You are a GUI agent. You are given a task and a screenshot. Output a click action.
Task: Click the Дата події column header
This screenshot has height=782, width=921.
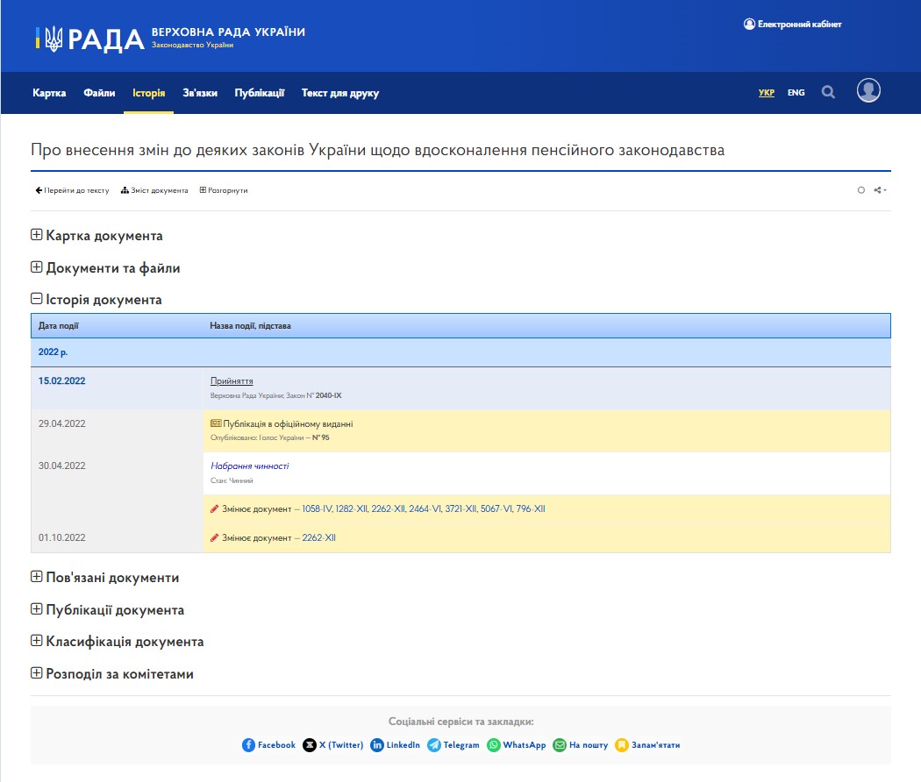pos(58,326)
